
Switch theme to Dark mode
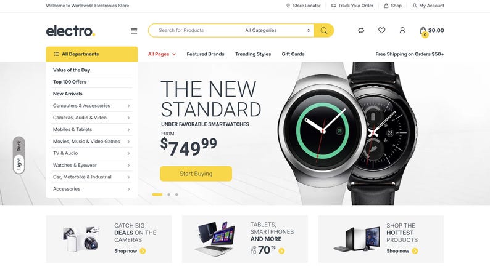[x=19, y=146]
